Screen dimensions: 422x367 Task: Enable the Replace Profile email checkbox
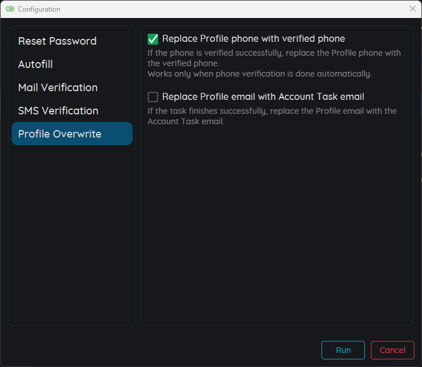point(153,97)
